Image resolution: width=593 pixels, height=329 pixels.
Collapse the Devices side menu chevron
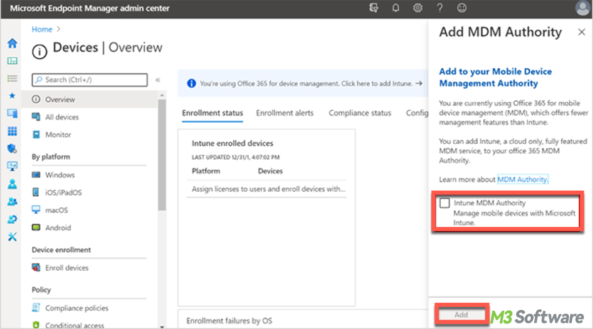tap(158, 80)
